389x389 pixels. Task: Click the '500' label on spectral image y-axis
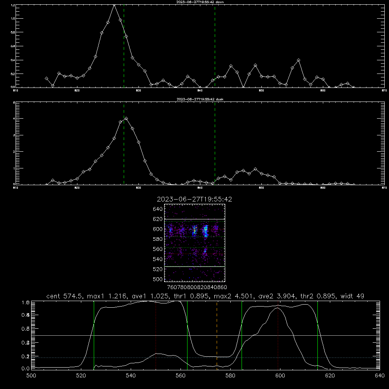click(x=158, y=279)
